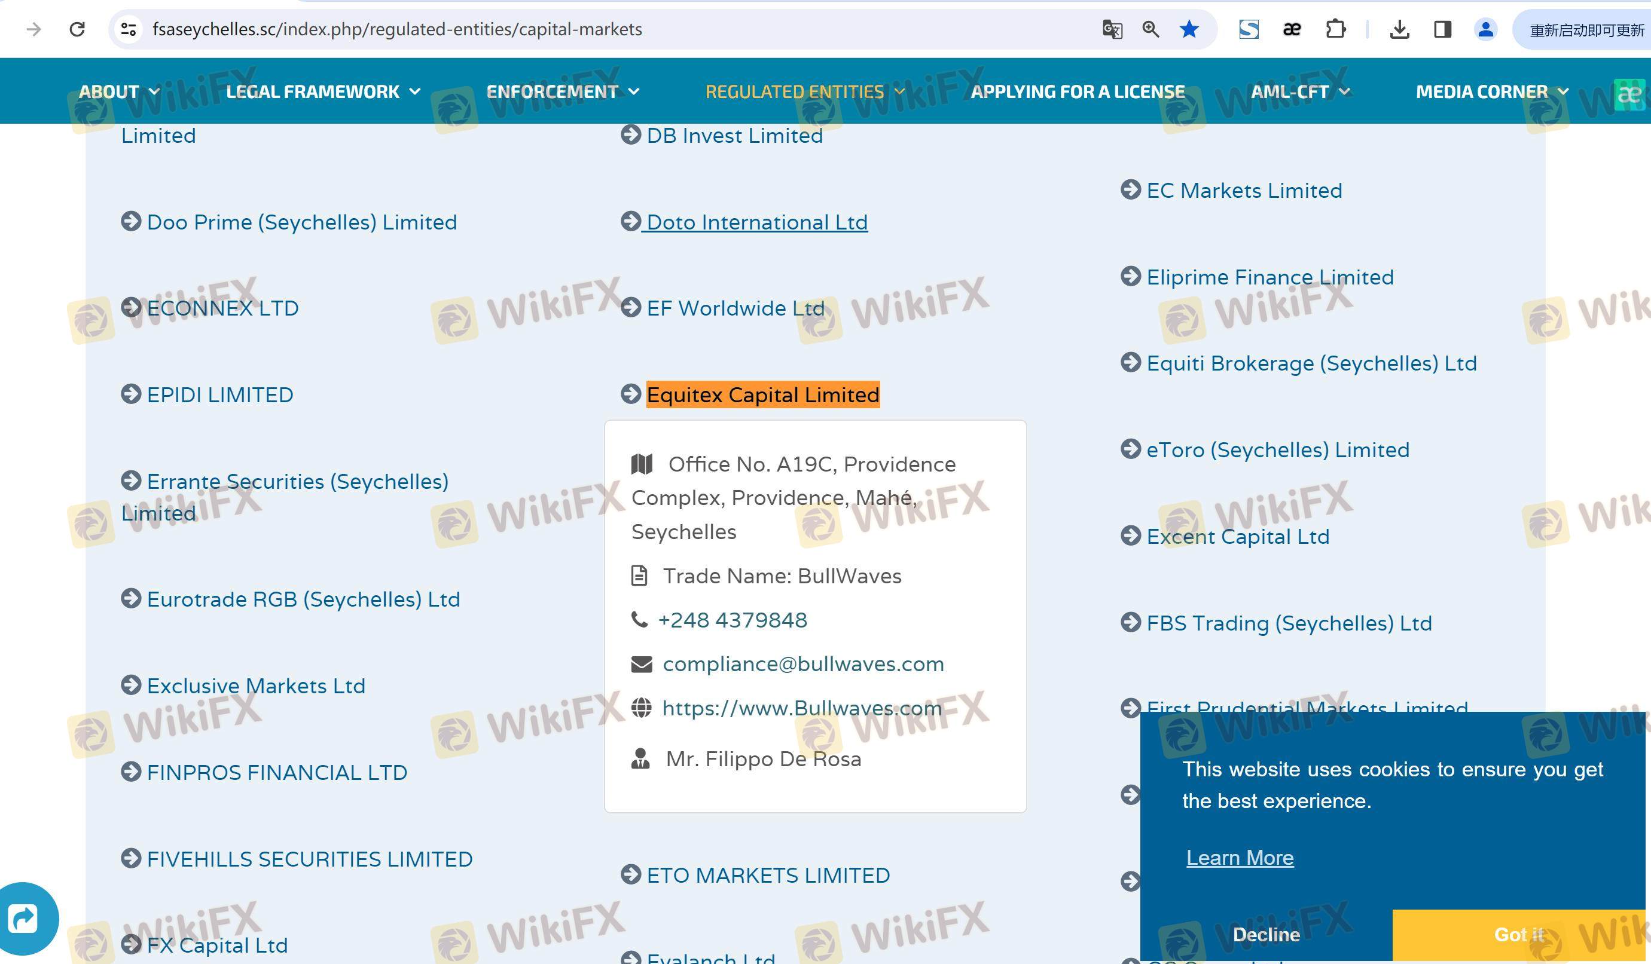Screen dimensions: 1651x964
Task: Open the user profile avatar icon
Action: click(x=1485, y=29)
